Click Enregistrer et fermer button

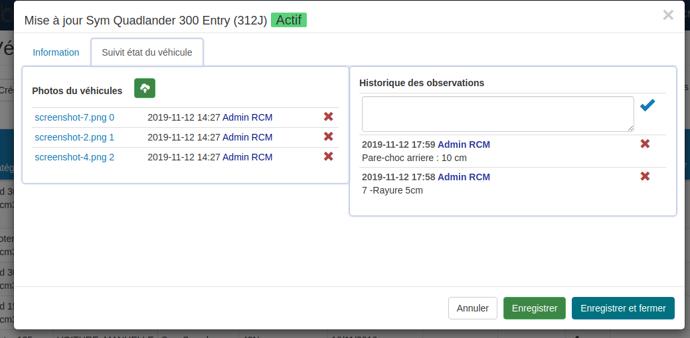click(623, 308)
